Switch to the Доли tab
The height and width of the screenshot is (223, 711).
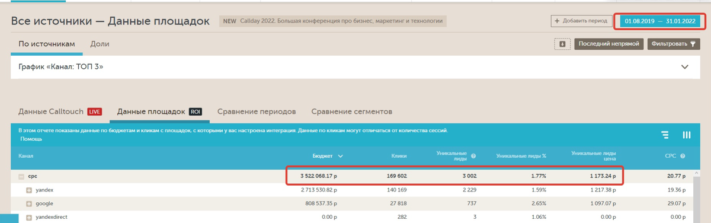click(100, 44)
